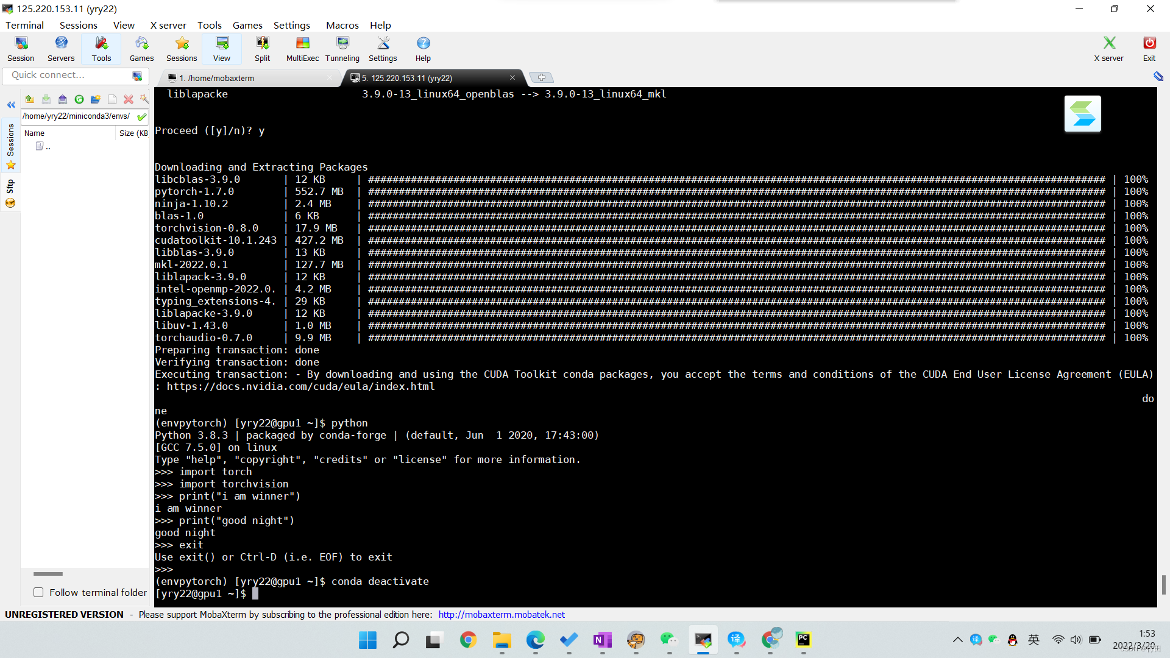Split the terminal view

[x=262, y=49]
